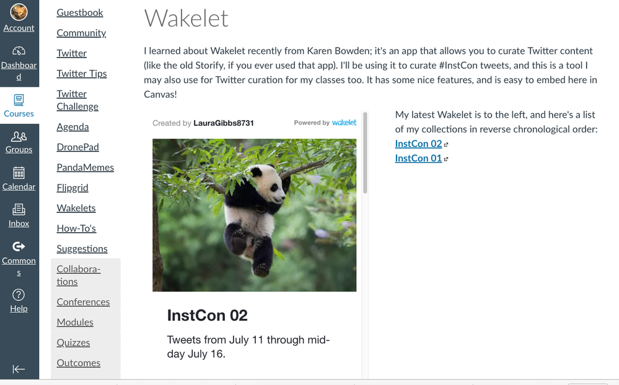Click the hanging panda photo in the embed
619x385 pixels.
[x=254, y=215]
